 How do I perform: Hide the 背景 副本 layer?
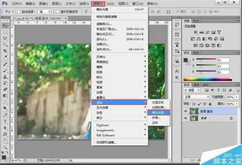(x=186, y=110)
